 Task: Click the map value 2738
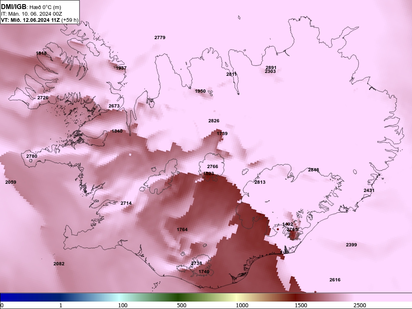pos(197,263)
